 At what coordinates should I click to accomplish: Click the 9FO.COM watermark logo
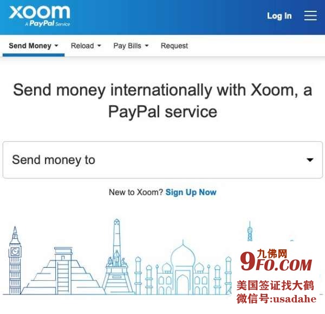(x=276, y=260)
